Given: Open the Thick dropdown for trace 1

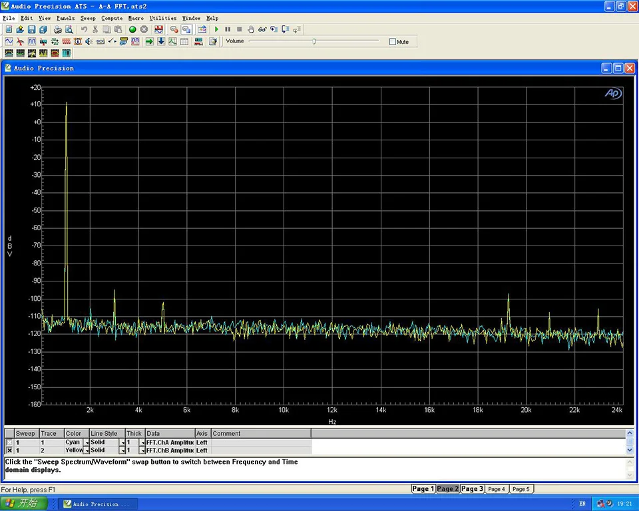Looking at the screenshot, I should 142,442.
